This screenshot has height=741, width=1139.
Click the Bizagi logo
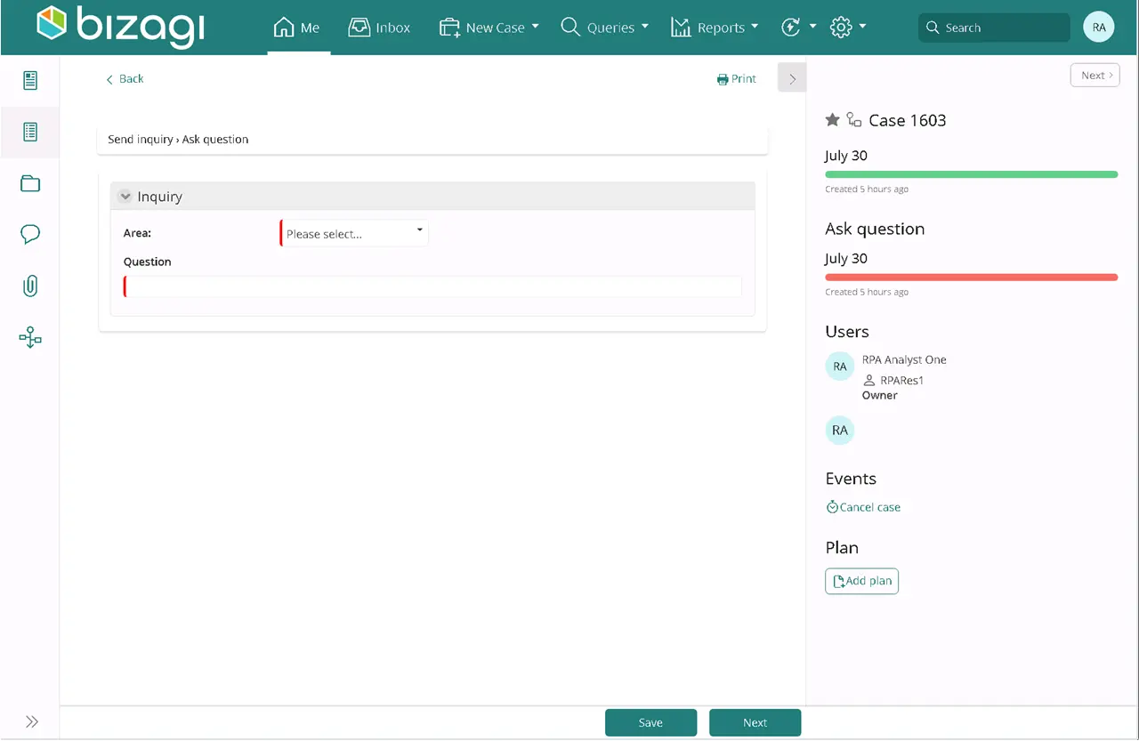120,26
